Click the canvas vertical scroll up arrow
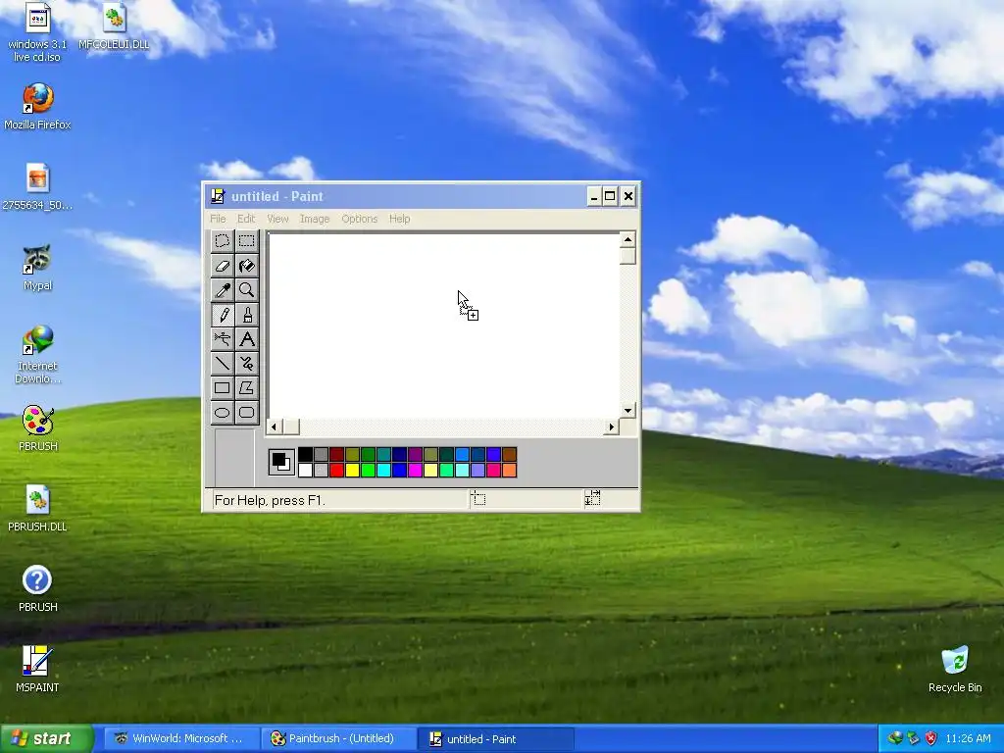The image size is (1004, 753). (627, 239)
